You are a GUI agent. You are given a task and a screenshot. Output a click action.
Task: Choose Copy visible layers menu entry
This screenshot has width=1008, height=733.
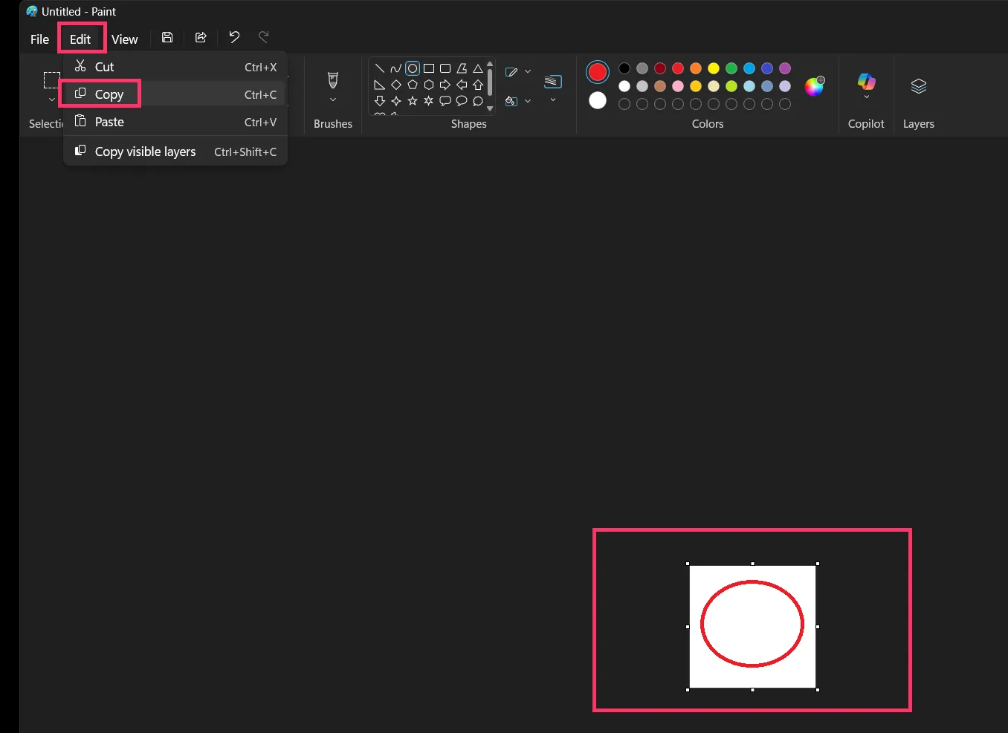(175, 152)
